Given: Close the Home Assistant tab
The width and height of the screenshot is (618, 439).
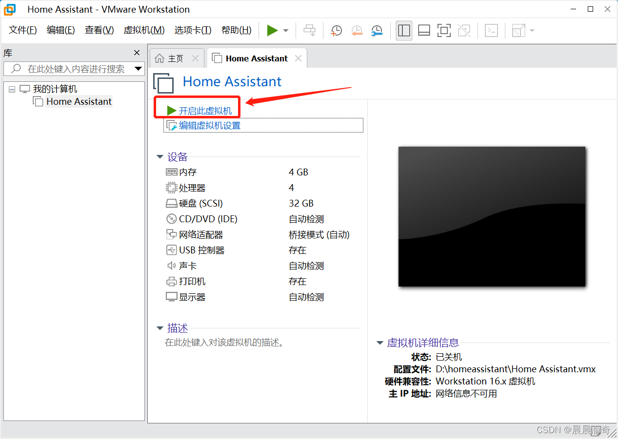Looking at the screenshot, I should (x=298, y=58).
